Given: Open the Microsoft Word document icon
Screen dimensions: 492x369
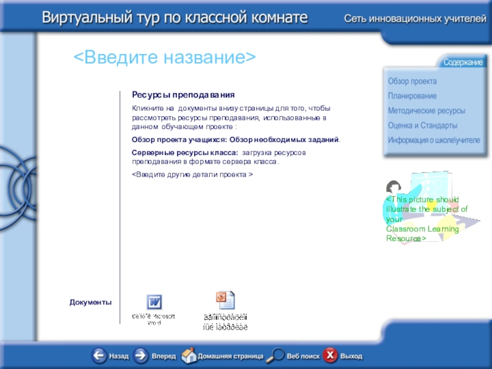Looking at the screenshot, I should pyautogui.click(x=154, y=303).
